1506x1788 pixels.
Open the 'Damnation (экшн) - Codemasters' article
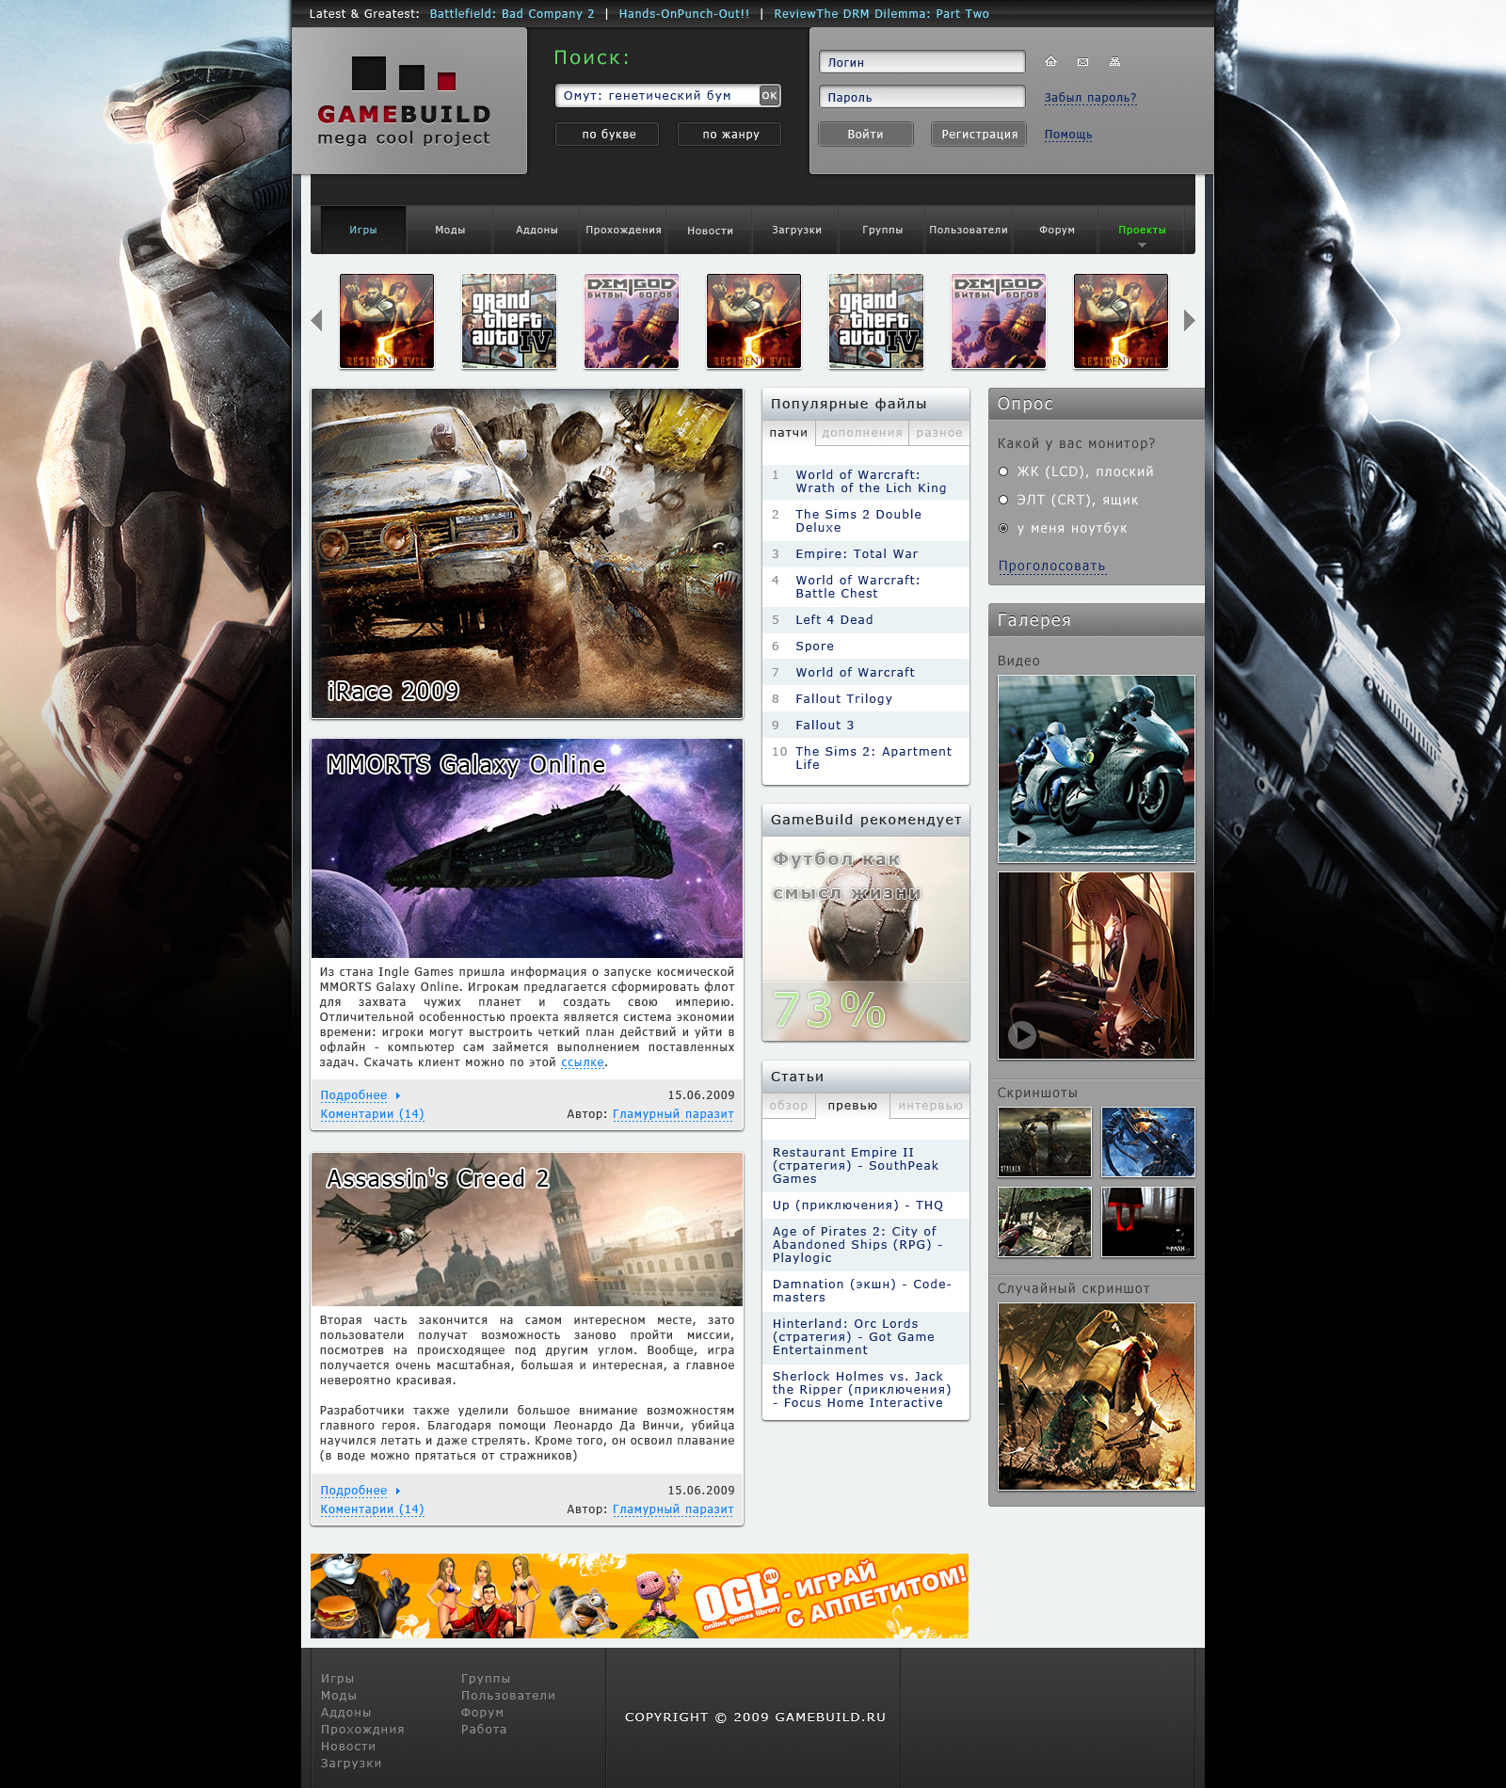[x=862, y=1291]
